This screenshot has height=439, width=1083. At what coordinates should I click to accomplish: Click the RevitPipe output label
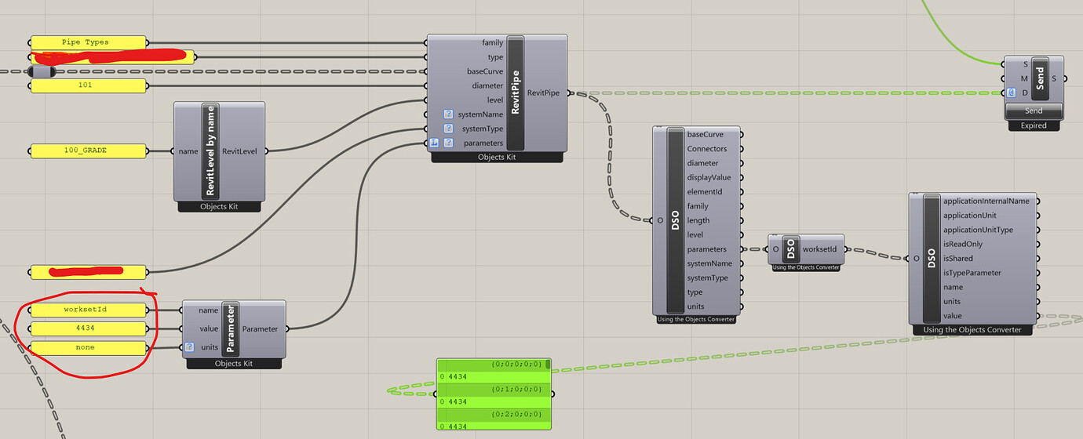point(544,93)
